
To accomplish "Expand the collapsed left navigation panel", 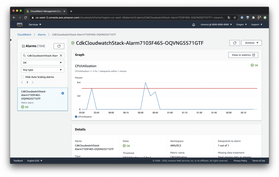I will point(11,40).
